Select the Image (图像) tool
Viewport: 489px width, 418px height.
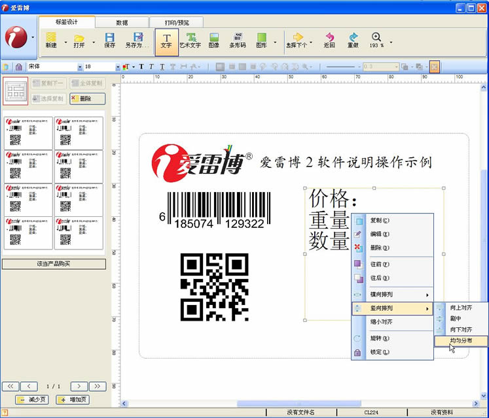pyautogui.click(x=214, y=40)
